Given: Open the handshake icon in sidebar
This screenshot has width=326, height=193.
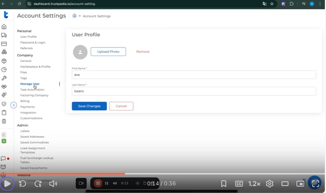Looking at the screenshot, I should pyautogui.click(x=4, y=86).
